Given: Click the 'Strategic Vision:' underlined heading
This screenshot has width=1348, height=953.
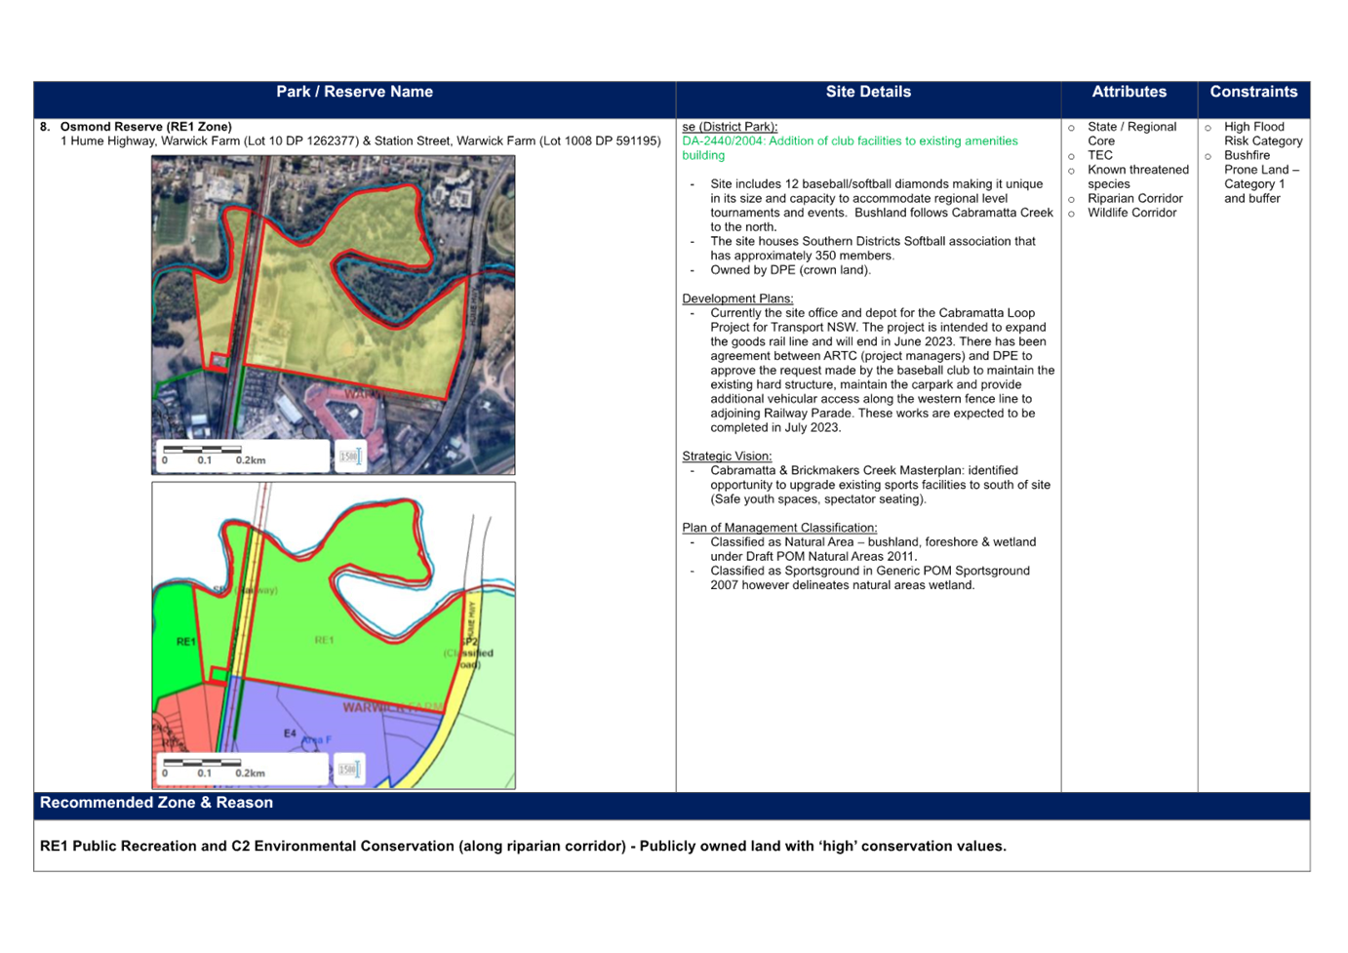Looking at the screenshot, I should [727, 457].
